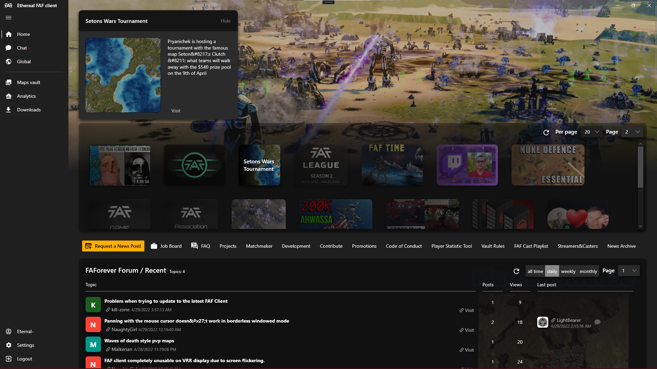657x369 pixels.
Task: Open the Projects menu link
Action: click(228, 246)
